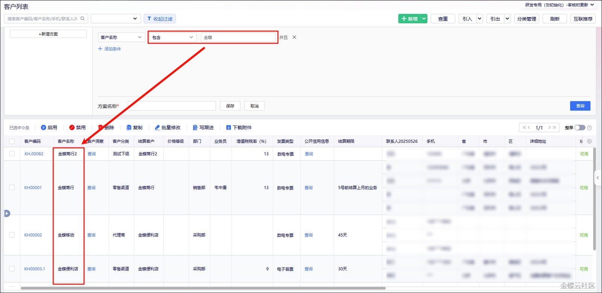Open the 客户名称 filter field dropdown
This screenshot has width=602, height=293.
click(121, 37)
